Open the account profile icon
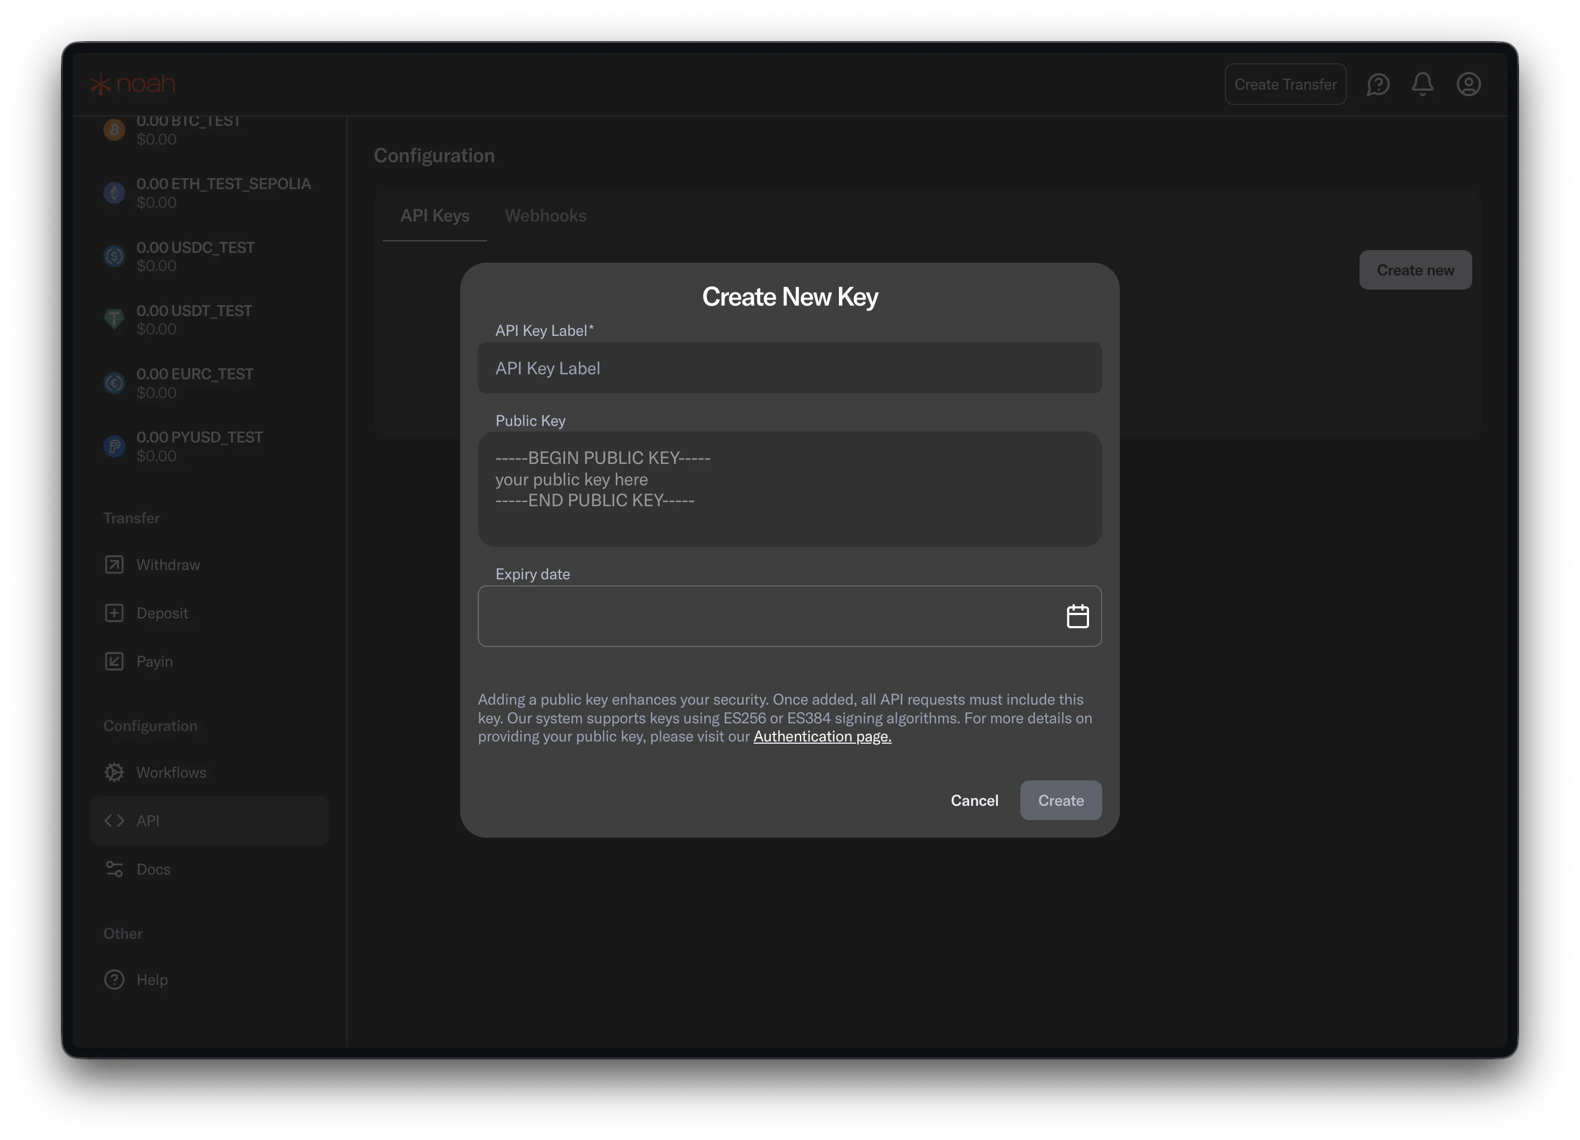The width and height of the screenshot is (1580, 1140). (1468, 84)
